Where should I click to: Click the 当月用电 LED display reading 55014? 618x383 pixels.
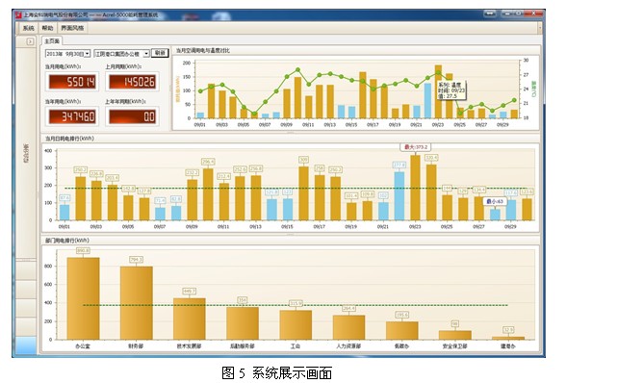click(x=72, y=82)
